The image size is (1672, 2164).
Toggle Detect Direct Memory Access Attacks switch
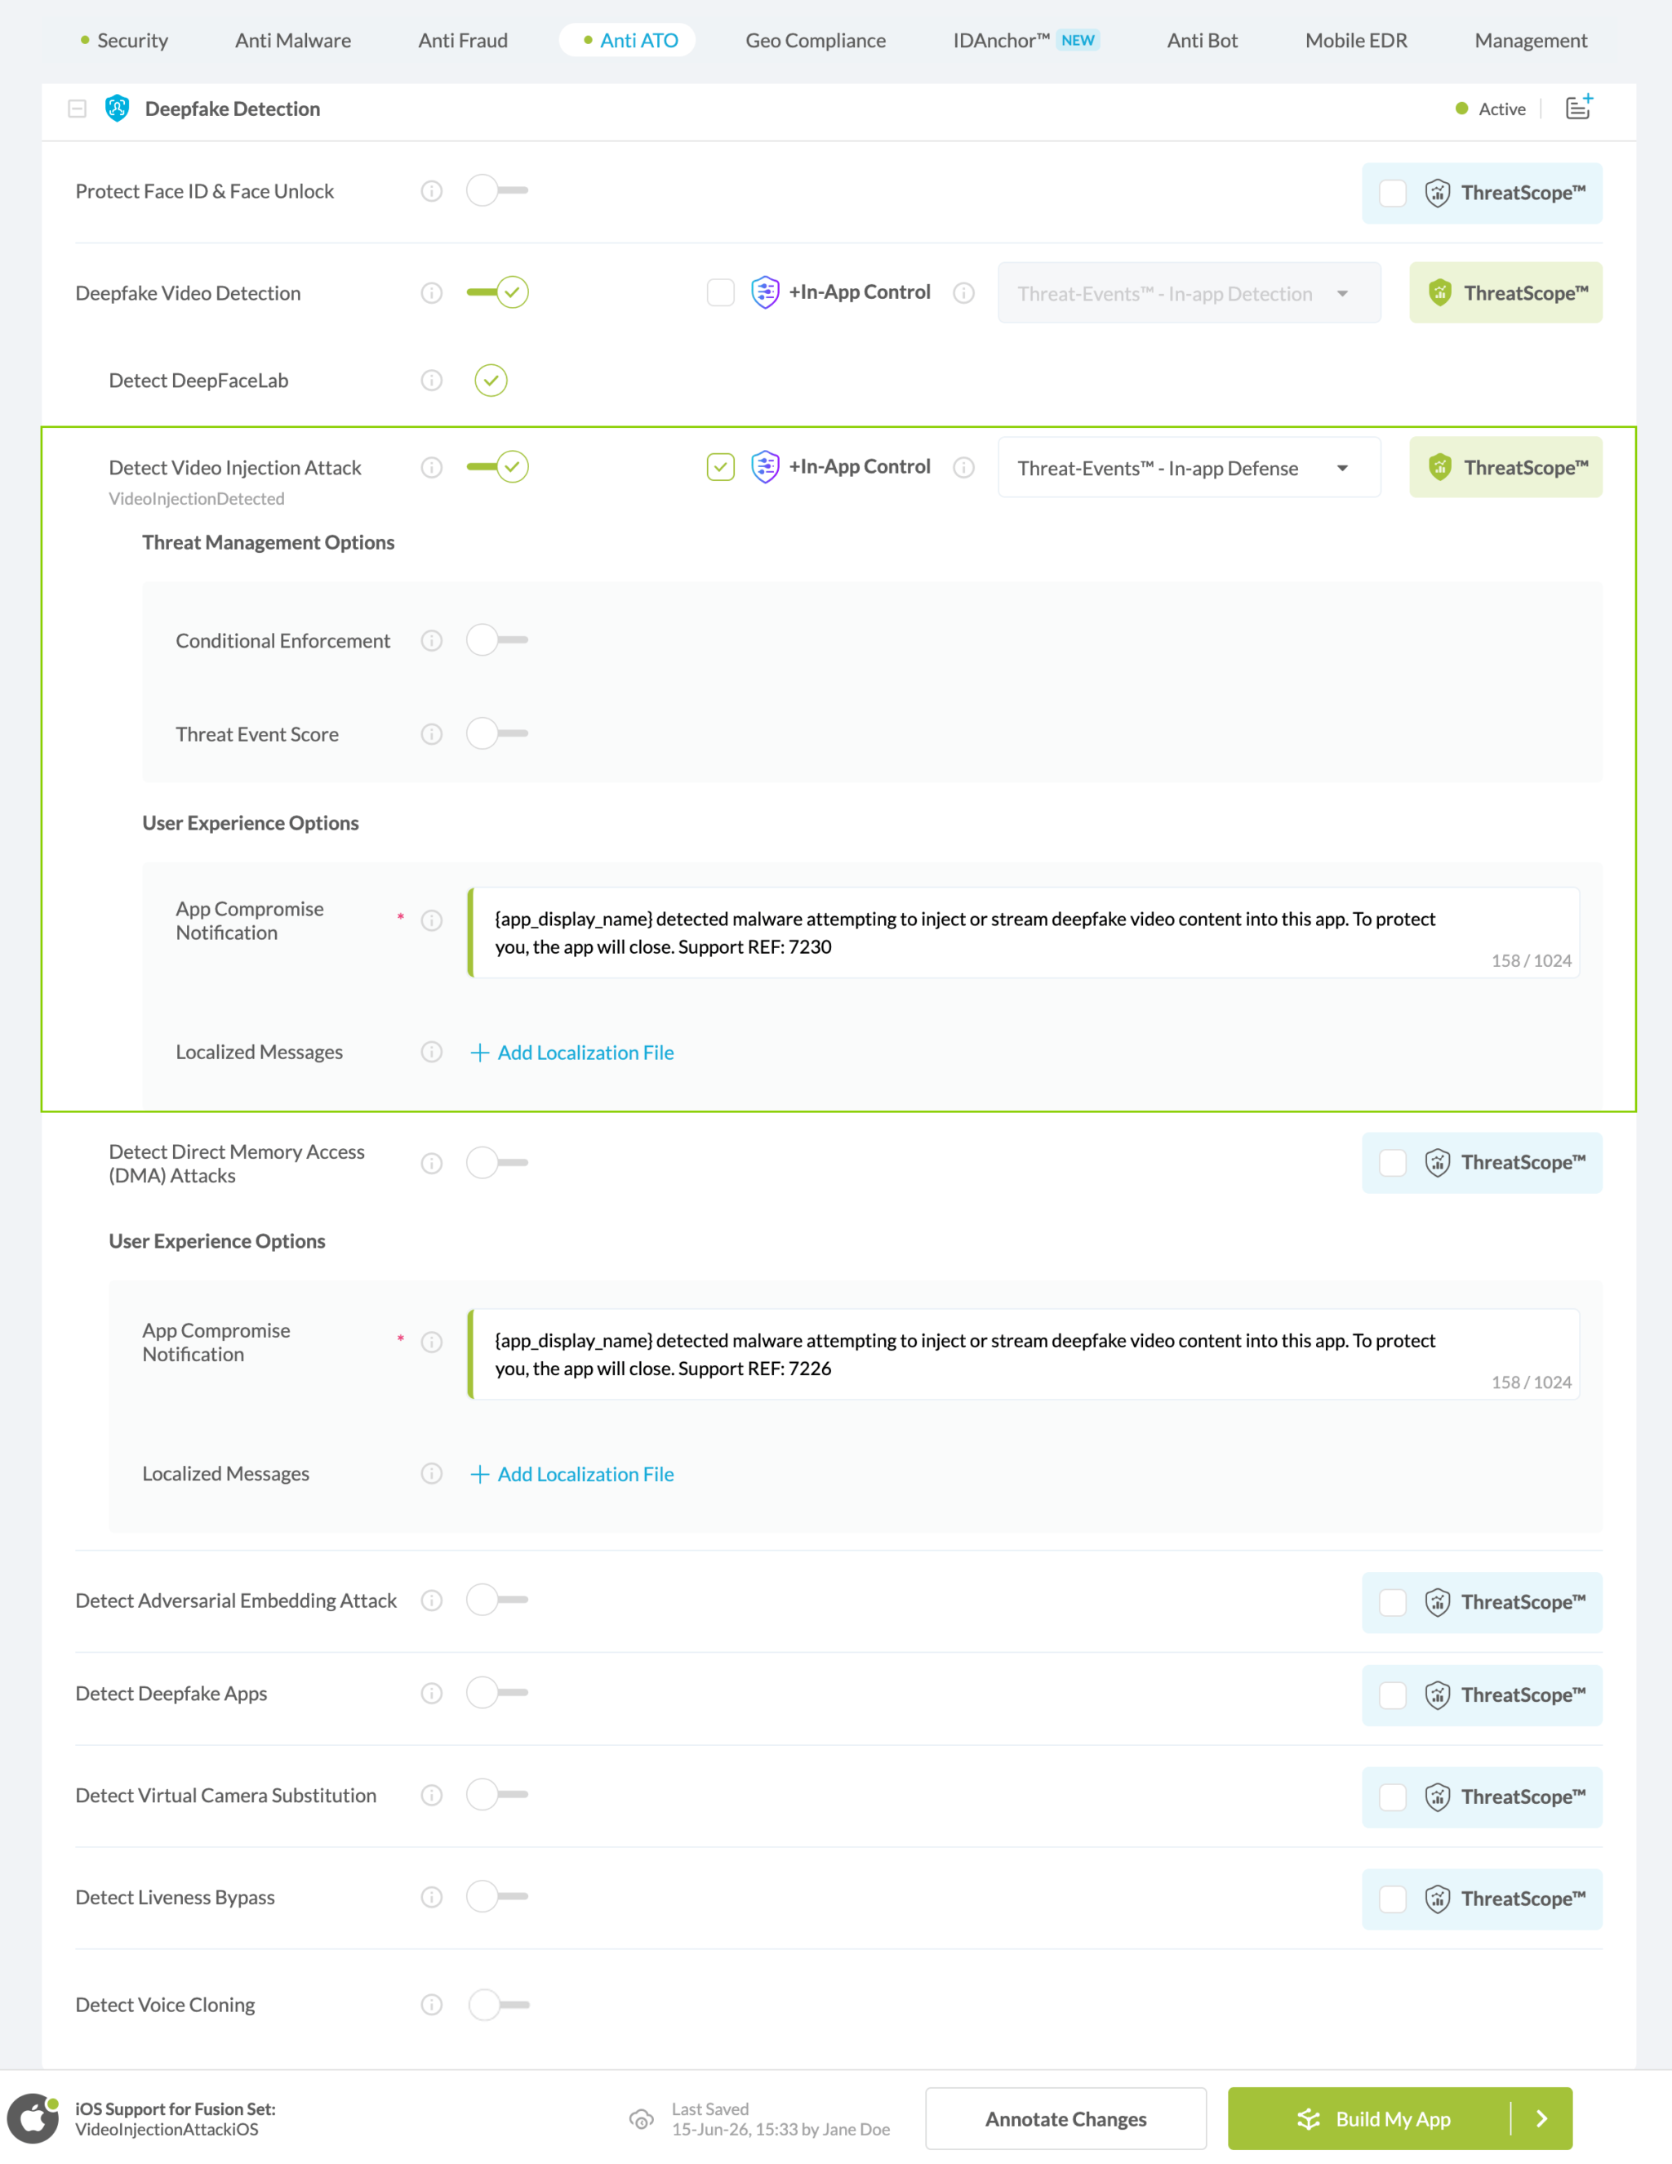click(x=497, y=1162)
